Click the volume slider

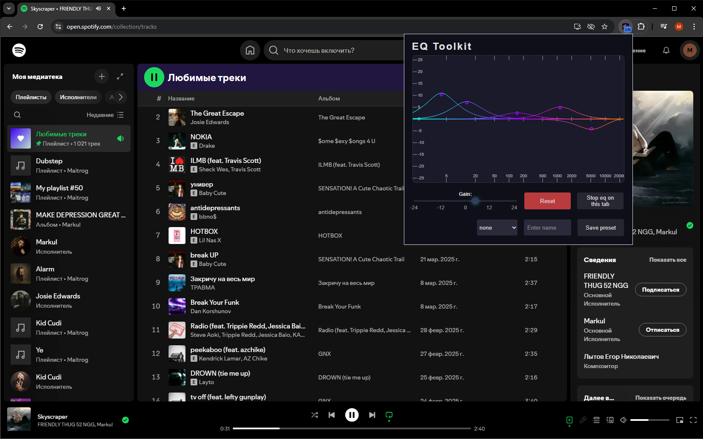point(650,420)
